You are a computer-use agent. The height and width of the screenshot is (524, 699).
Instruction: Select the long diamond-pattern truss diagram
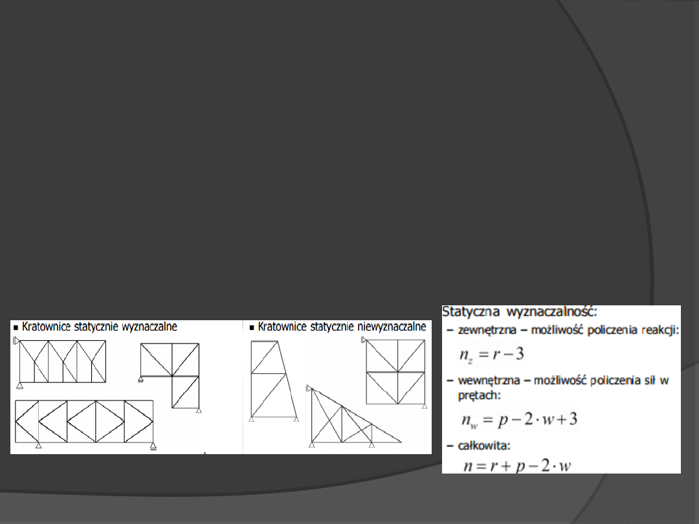84,421
